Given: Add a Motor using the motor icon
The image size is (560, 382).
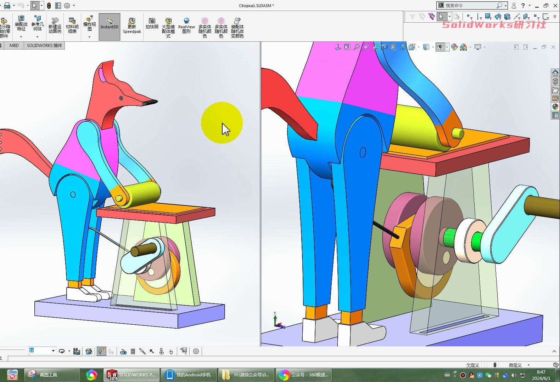Looking at the screenshot, I should click(x=123, y=351).
